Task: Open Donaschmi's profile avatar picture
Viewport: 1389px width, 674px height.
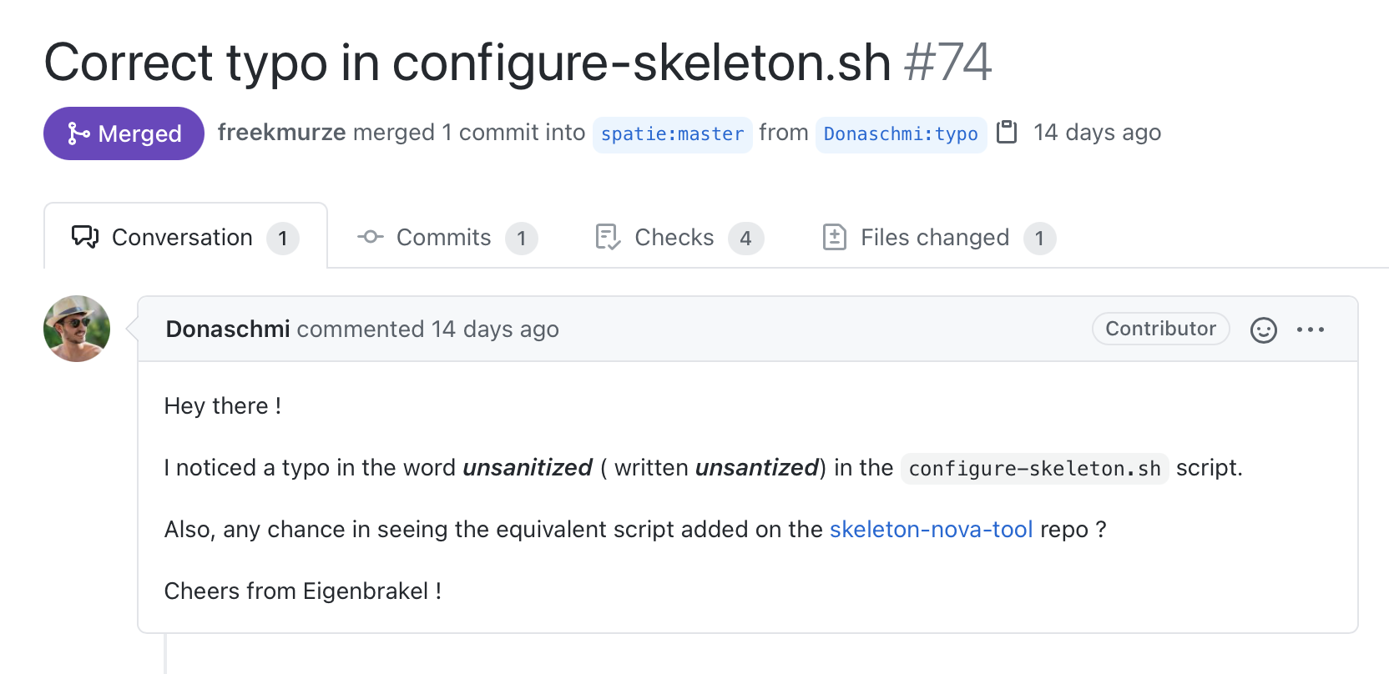Action: (77, 329)
